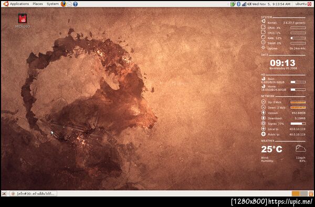The width and height of the screenshot is (315, 207).
Task: Click the cloud weather icon
Action: pyautogui.click(x=300, y=149)
